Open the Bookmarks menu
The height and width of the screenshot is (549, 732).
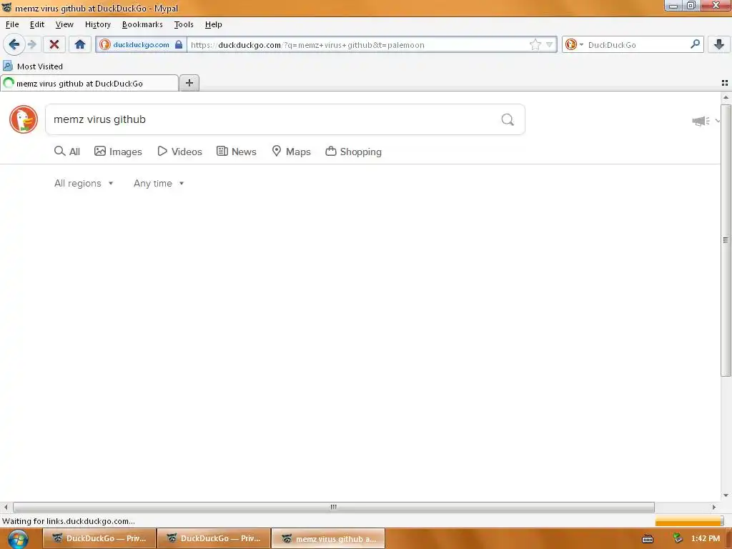(x=142, y=24)
